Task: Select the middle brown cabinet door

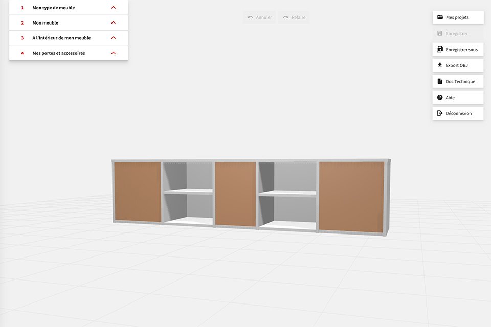Action: (x=235, y=194)
